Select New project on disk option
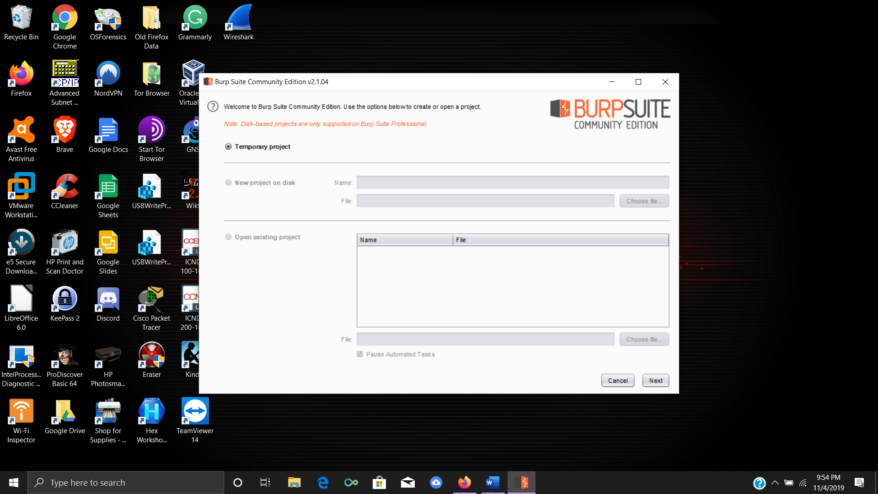Image resolution: width=878 pixels, height=494 pixels. coord(228,183)
